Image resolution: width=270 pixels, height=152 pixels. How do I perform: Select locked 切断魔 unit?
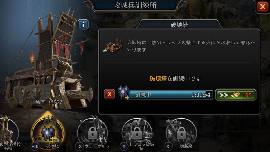point(181,133)
